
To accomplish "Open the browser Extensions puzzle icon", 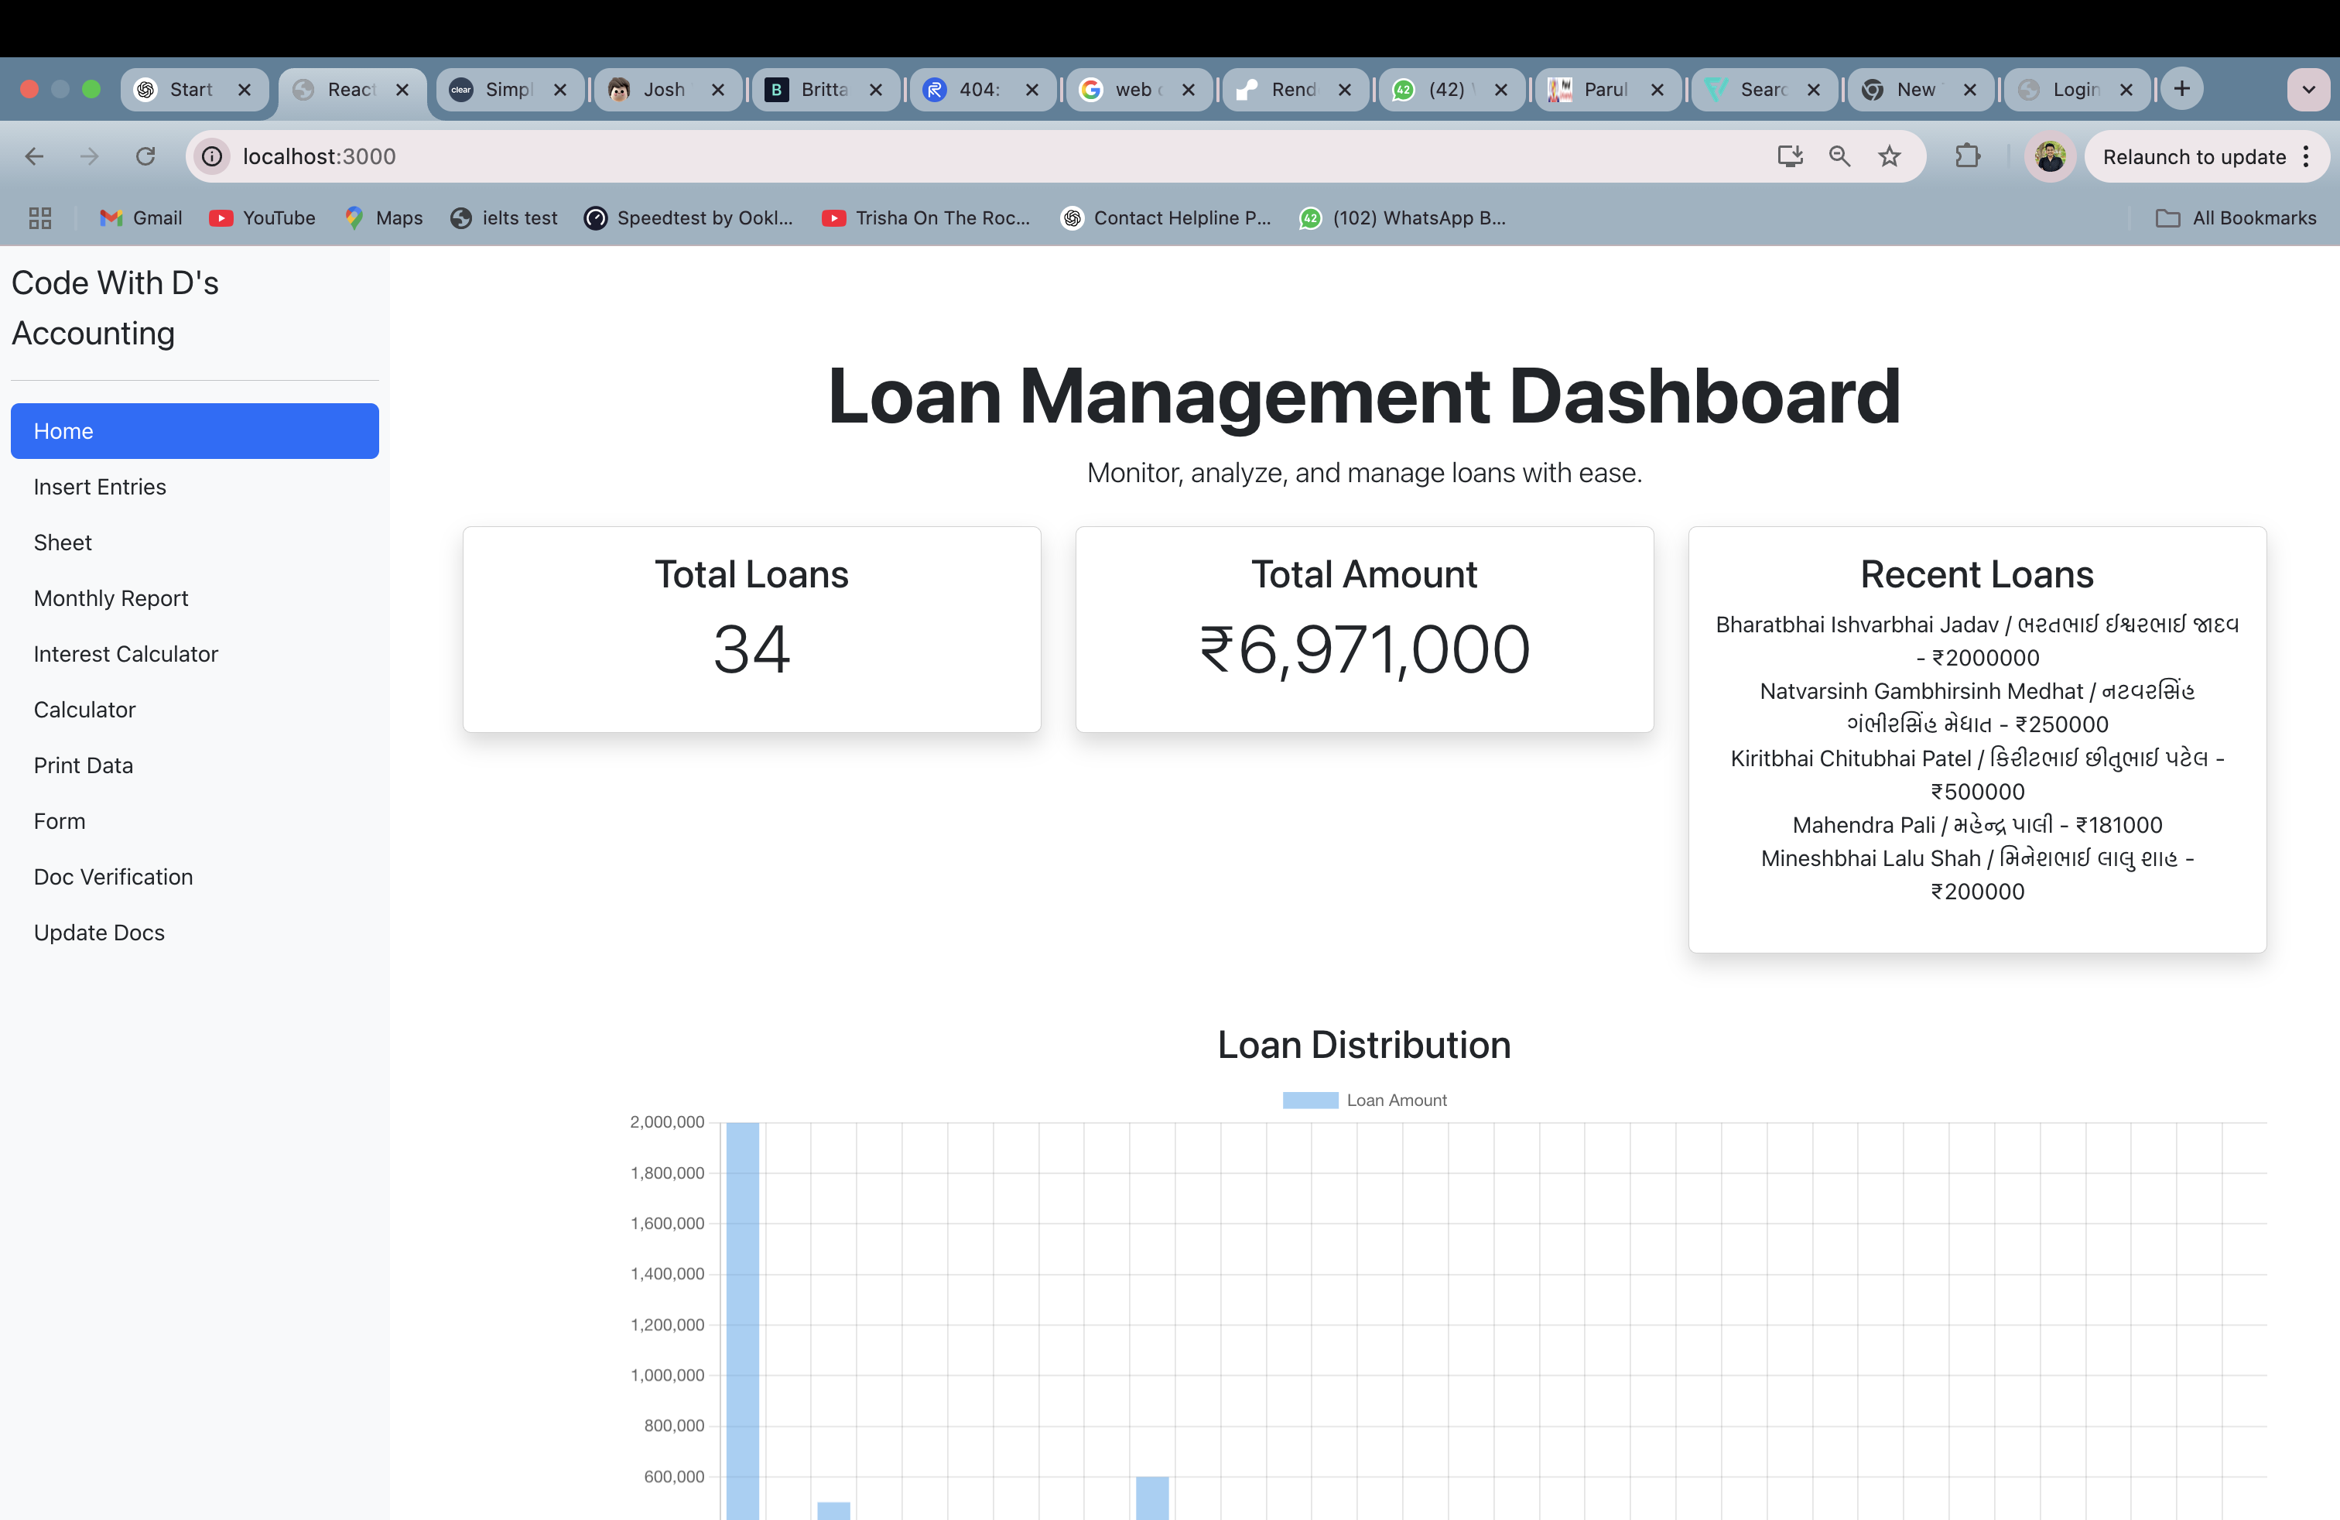I will point(1967,156).
